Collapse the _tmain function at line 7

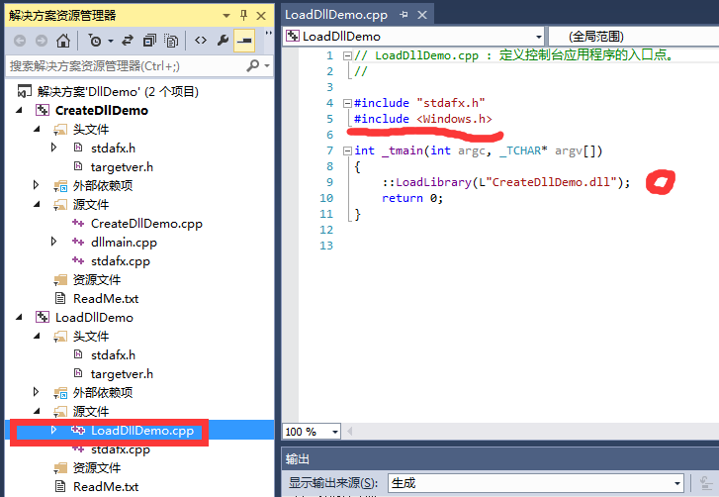pos(347,151)
